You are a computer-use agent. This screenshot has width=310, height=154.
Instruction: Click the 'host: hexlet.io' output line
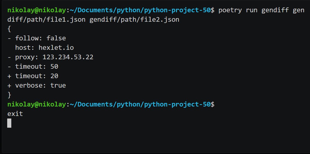(44, 48)
